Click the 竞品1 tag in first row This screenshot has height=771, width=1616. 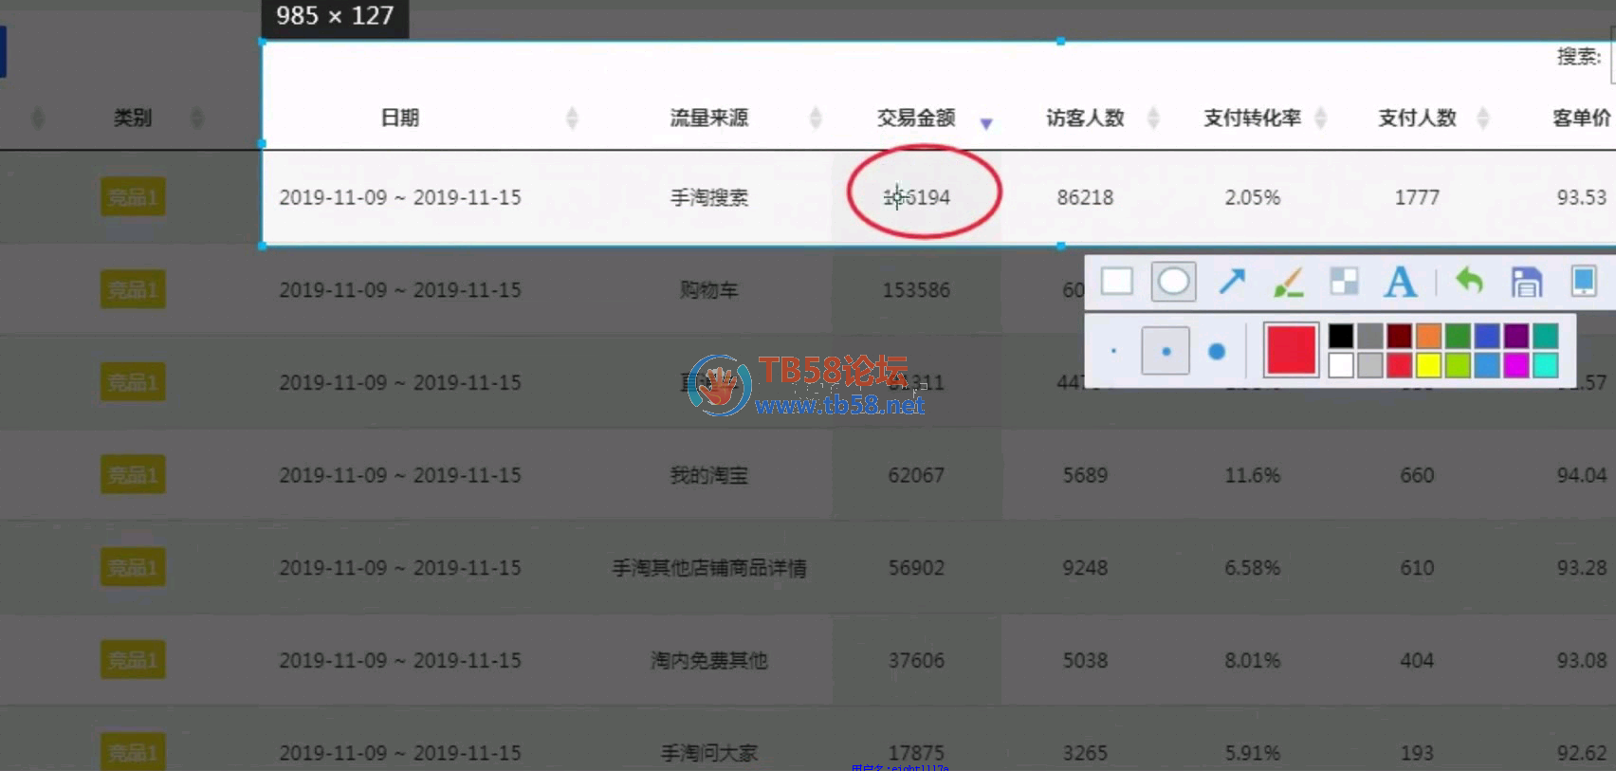[133, 197]
